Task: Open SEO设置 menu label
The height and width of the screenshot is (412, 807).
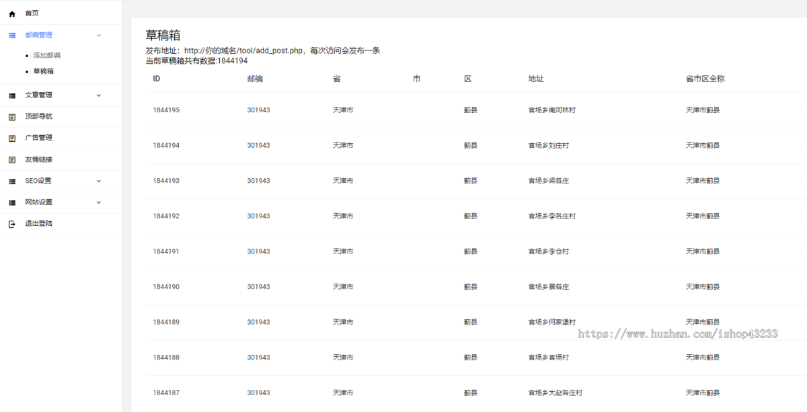Action: pyautogui.click(x=38, y=181)
